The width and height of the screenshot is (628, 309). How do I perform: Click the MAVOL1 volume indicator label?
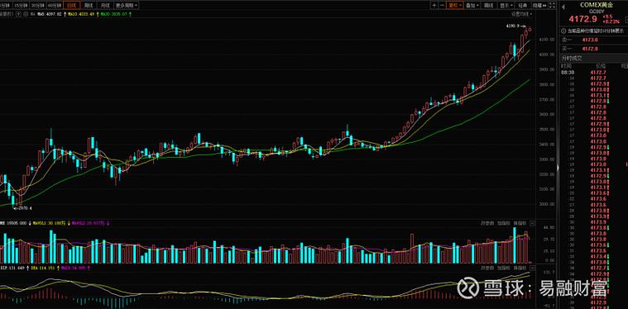49,223
